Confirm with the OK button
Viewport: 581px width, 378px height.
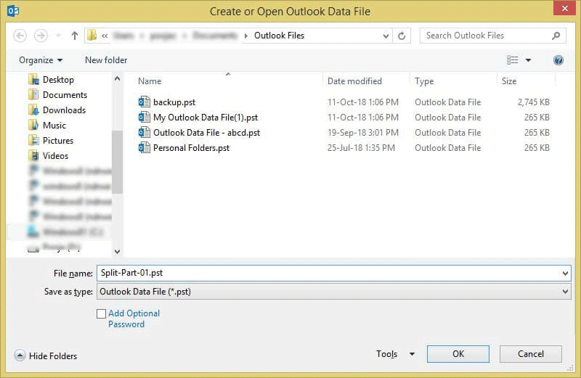(458, 354)
